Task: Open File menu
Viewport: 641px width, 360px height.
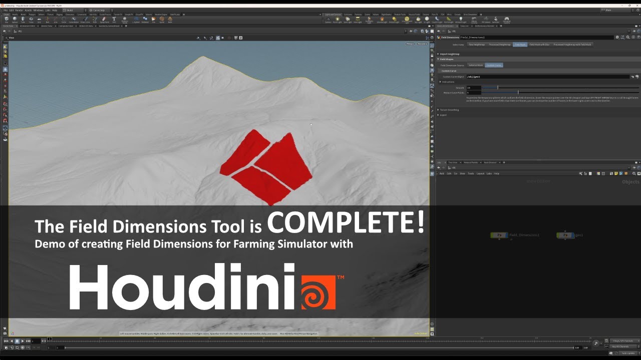Action: [x=6, y=10]
